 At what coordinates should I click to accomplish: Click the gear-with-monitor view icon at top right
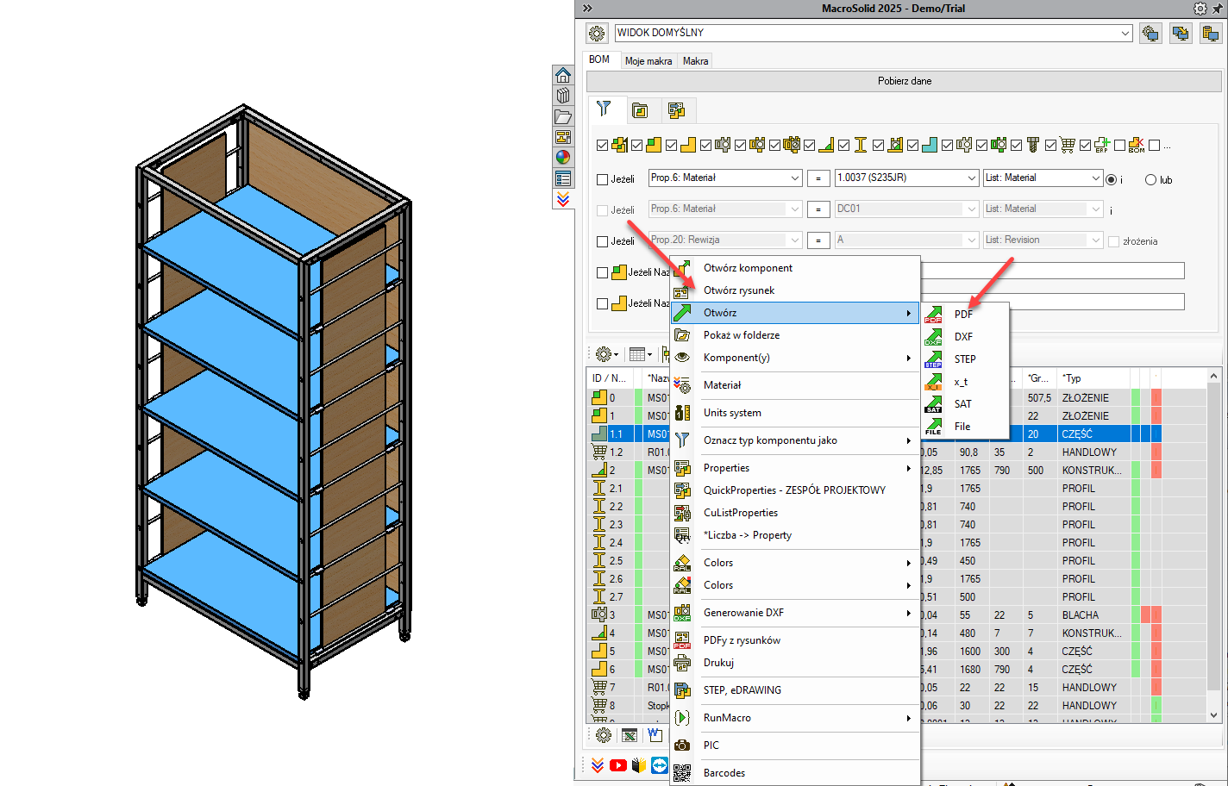pos(1150,34)
